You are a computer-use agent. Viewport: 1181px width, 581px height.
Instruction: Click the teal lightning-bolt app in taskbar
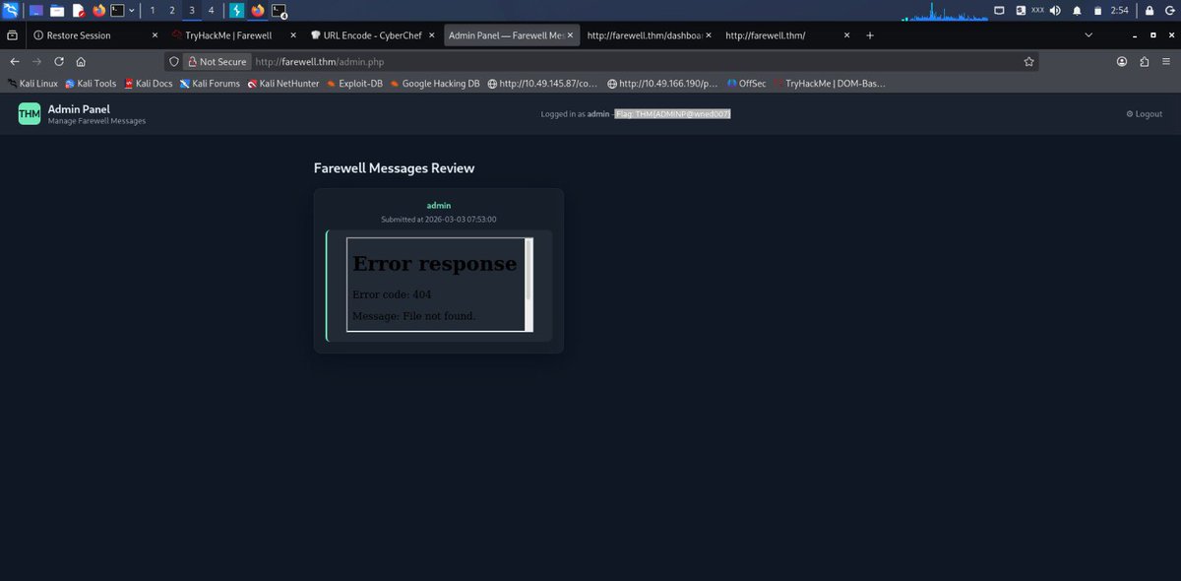tap(237, 11)
